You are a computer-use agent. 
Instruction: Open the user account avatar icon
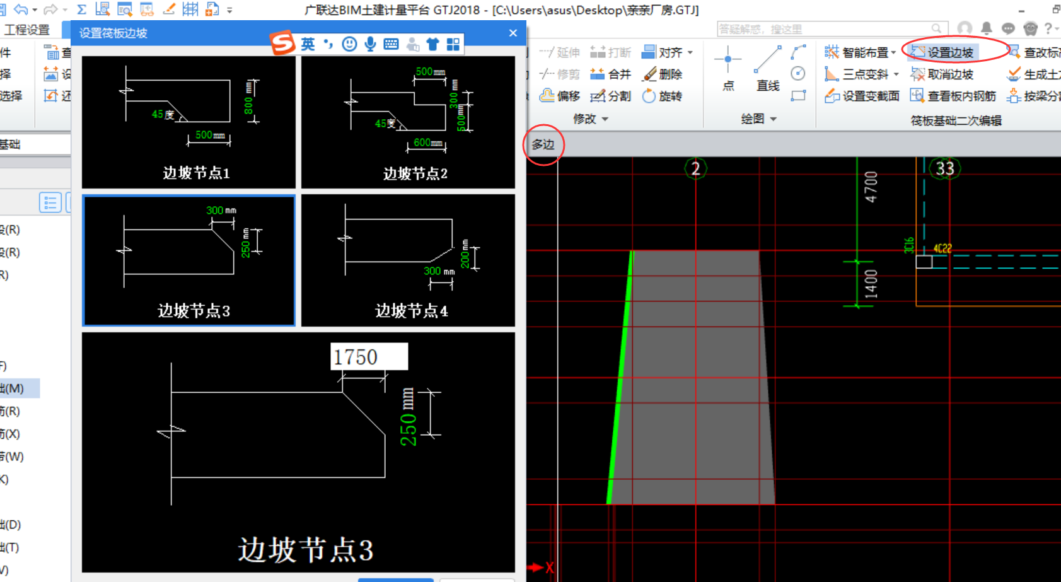tap(965, 28)
